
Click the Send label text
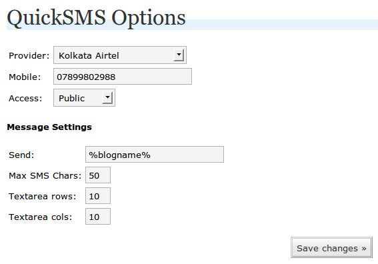[21, 155]
